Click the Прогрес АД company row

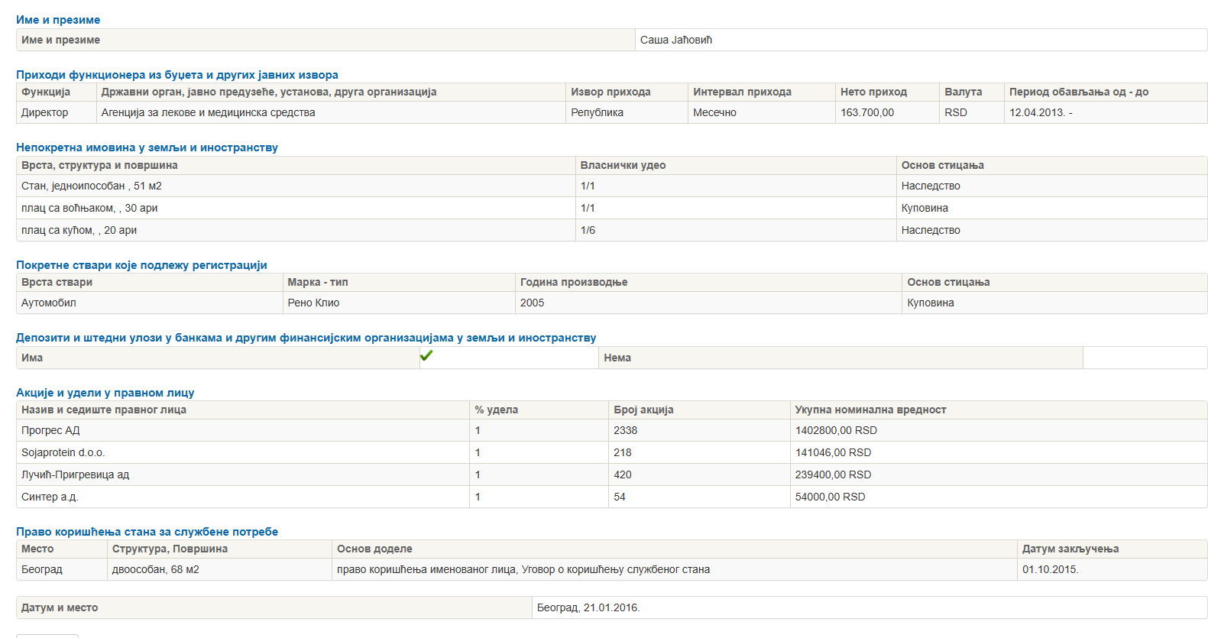point(50,430)
